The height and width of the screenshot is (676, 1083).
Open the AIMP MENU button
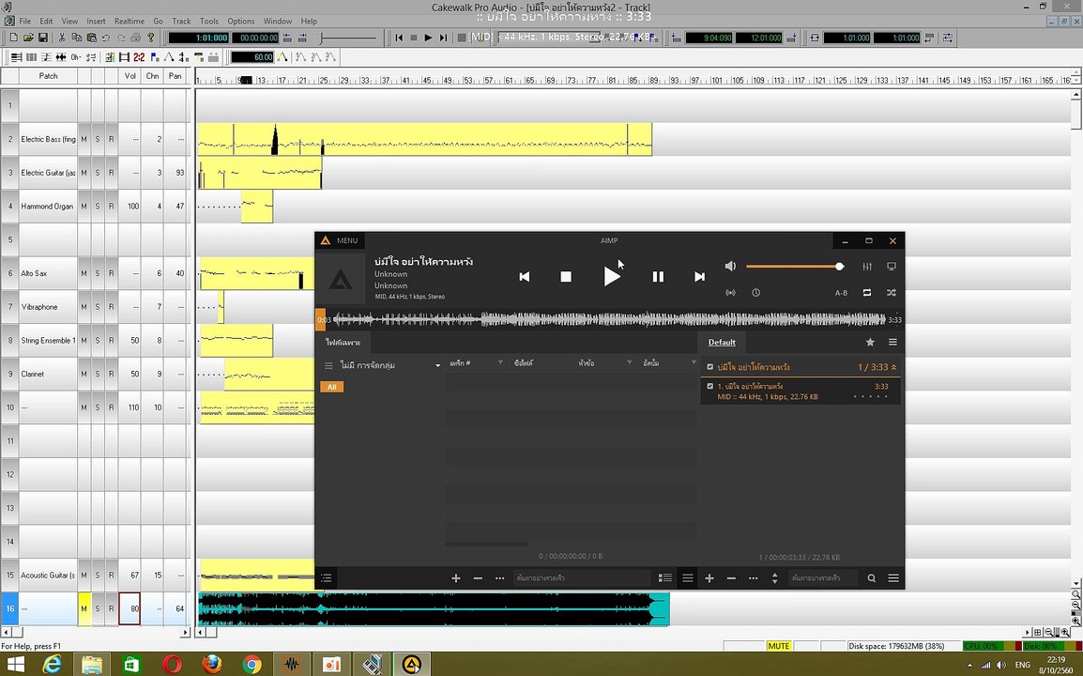(x=339, y=240)
